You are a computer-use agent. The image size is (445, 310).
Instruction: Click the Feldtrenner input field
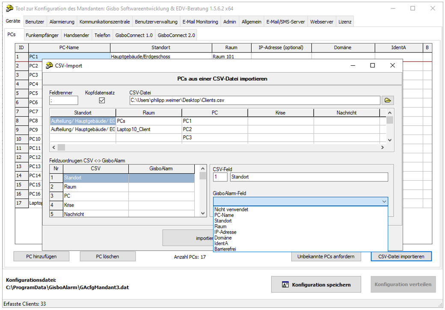coord(64,100)
